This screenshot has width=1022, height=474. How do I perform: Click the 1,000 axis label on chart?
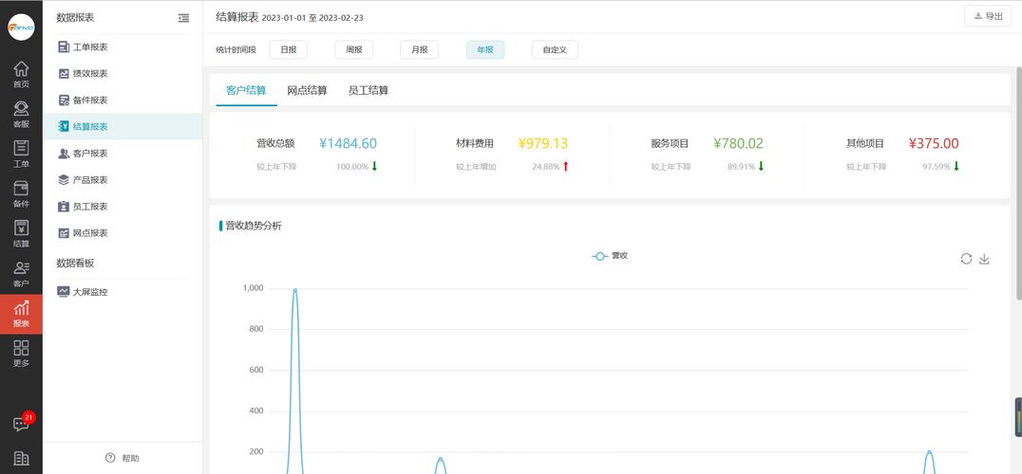click(x=253, y=288)
